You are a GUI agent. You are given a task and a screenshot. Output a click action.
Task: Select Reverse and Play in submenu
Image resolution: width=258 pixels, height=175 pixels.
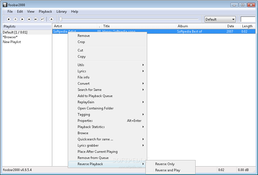170,170
